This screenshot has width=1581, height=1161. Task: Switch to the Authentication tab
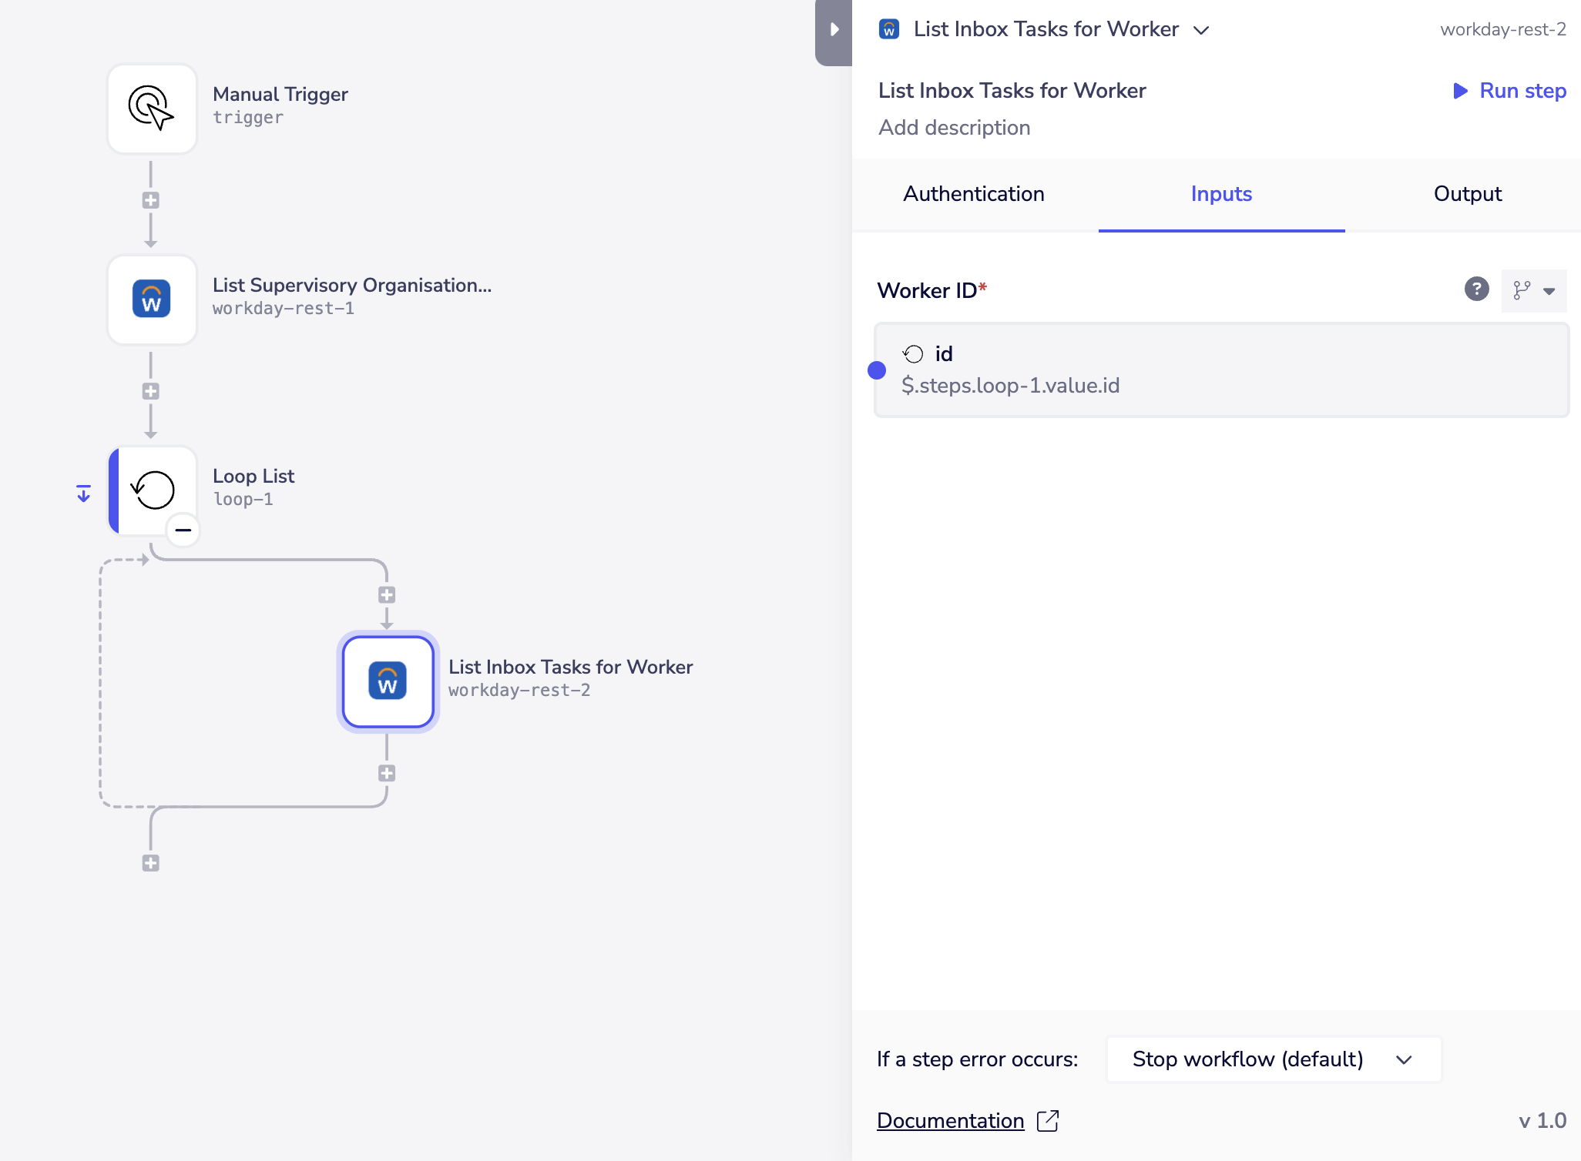coord(974,194)
